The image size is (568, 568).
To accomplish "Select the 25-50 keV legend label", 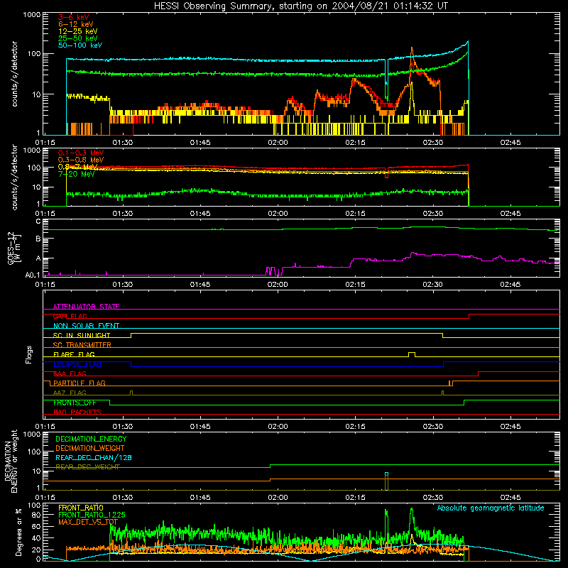I will (78, 38).
